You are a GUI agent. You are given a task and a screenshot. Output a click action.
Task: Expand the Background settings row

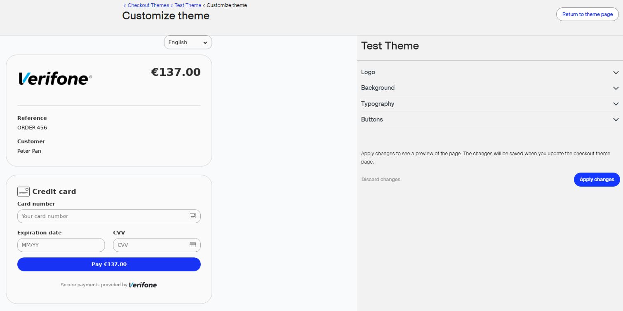tap(490, 88)
